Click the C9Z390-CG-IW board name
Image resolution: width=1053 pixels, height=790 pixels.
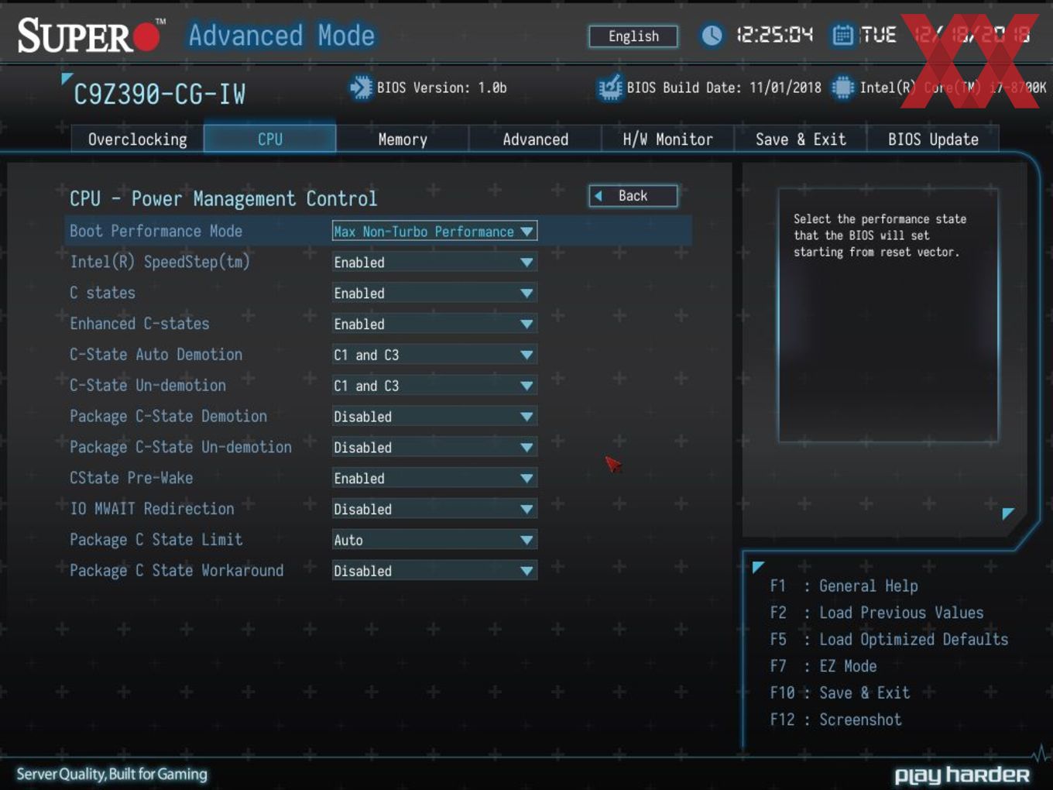pyautogui.click(x=159, y=94)
